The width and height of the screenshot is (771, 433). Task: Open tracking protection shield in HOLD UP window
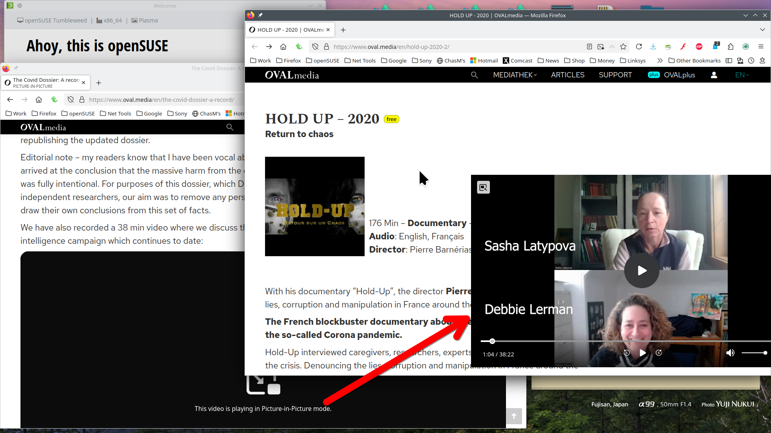tap(315, 47)
